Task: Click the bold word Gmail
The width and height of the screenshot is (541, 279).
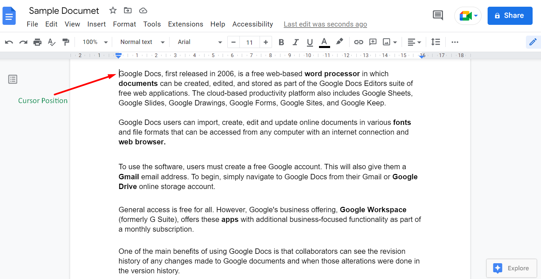Action: coord(129,177)
